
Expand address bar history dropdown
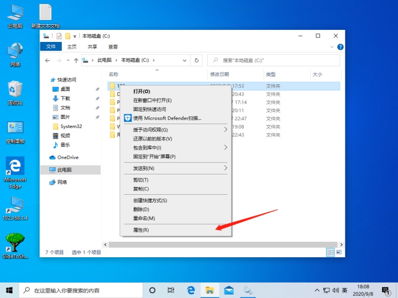[185, 60]
